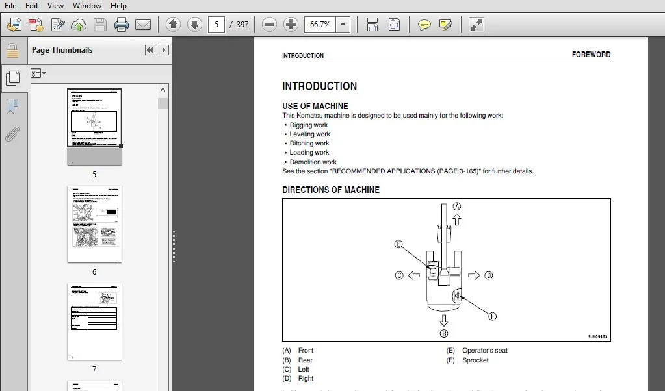Open the Help menu
The width and height of the screenshot is (665, 391).
[118, 5]
